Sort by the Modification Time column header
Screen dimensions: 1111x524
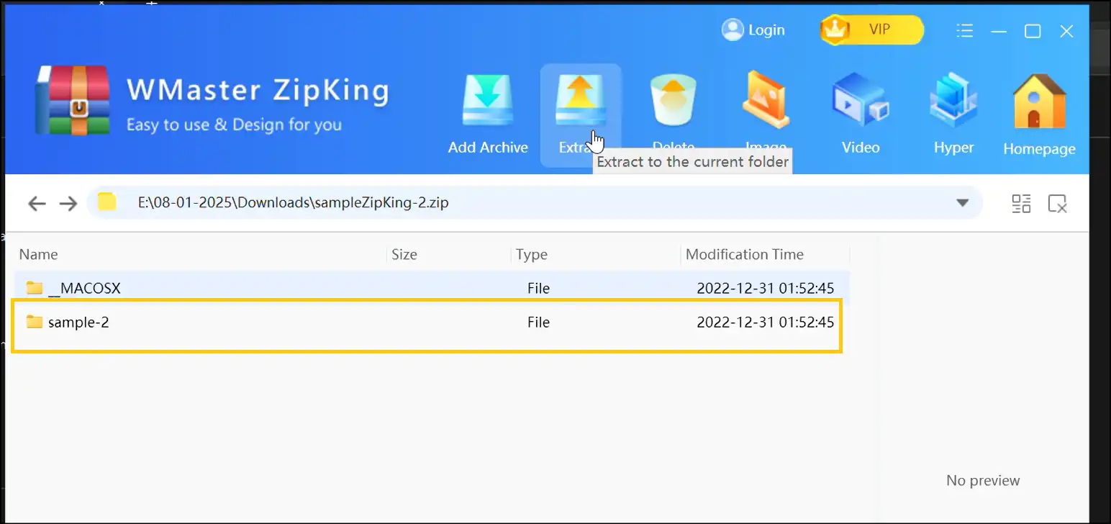click(745, 254)
